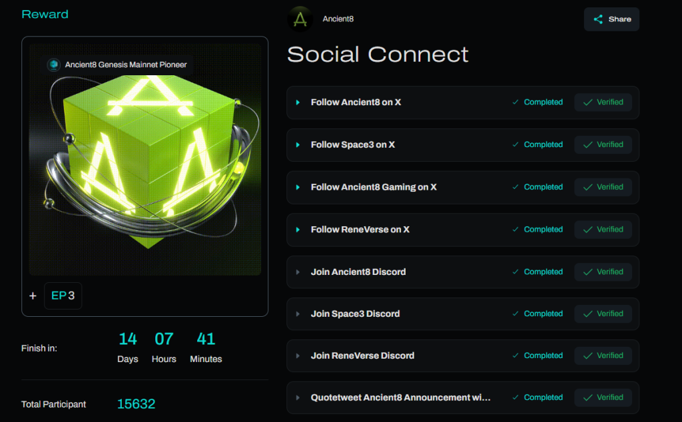The width and height of the screenshot is (682, 422).
Task: Open the Ancient8 profile name link
Action: [x=338, y=19]
